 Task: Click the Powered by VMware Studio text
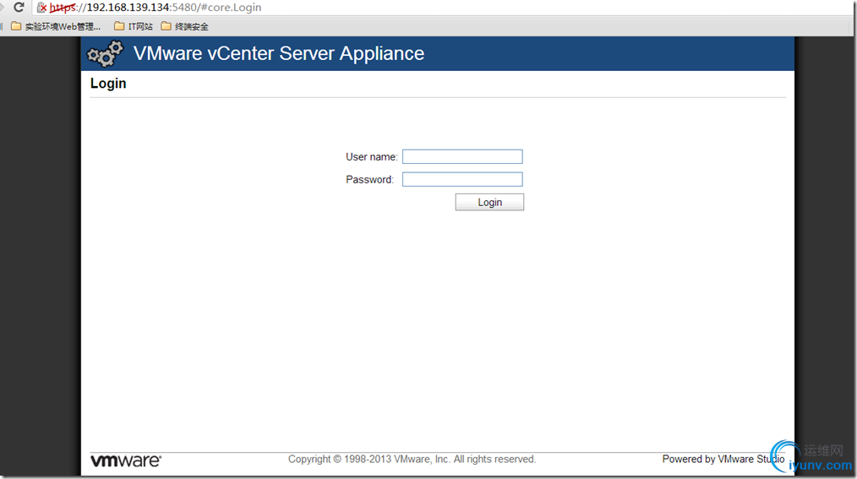pyautogui.click(x=723, y=460)
